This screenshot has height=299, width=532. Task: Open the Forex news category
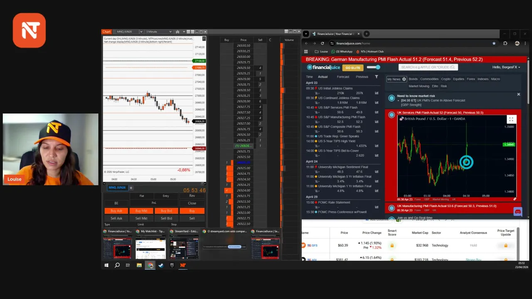point(471,79)
